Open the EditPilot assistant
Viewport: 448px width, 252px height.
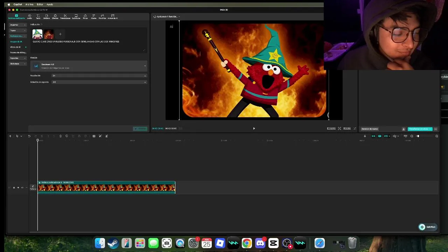tap(428, 227)
